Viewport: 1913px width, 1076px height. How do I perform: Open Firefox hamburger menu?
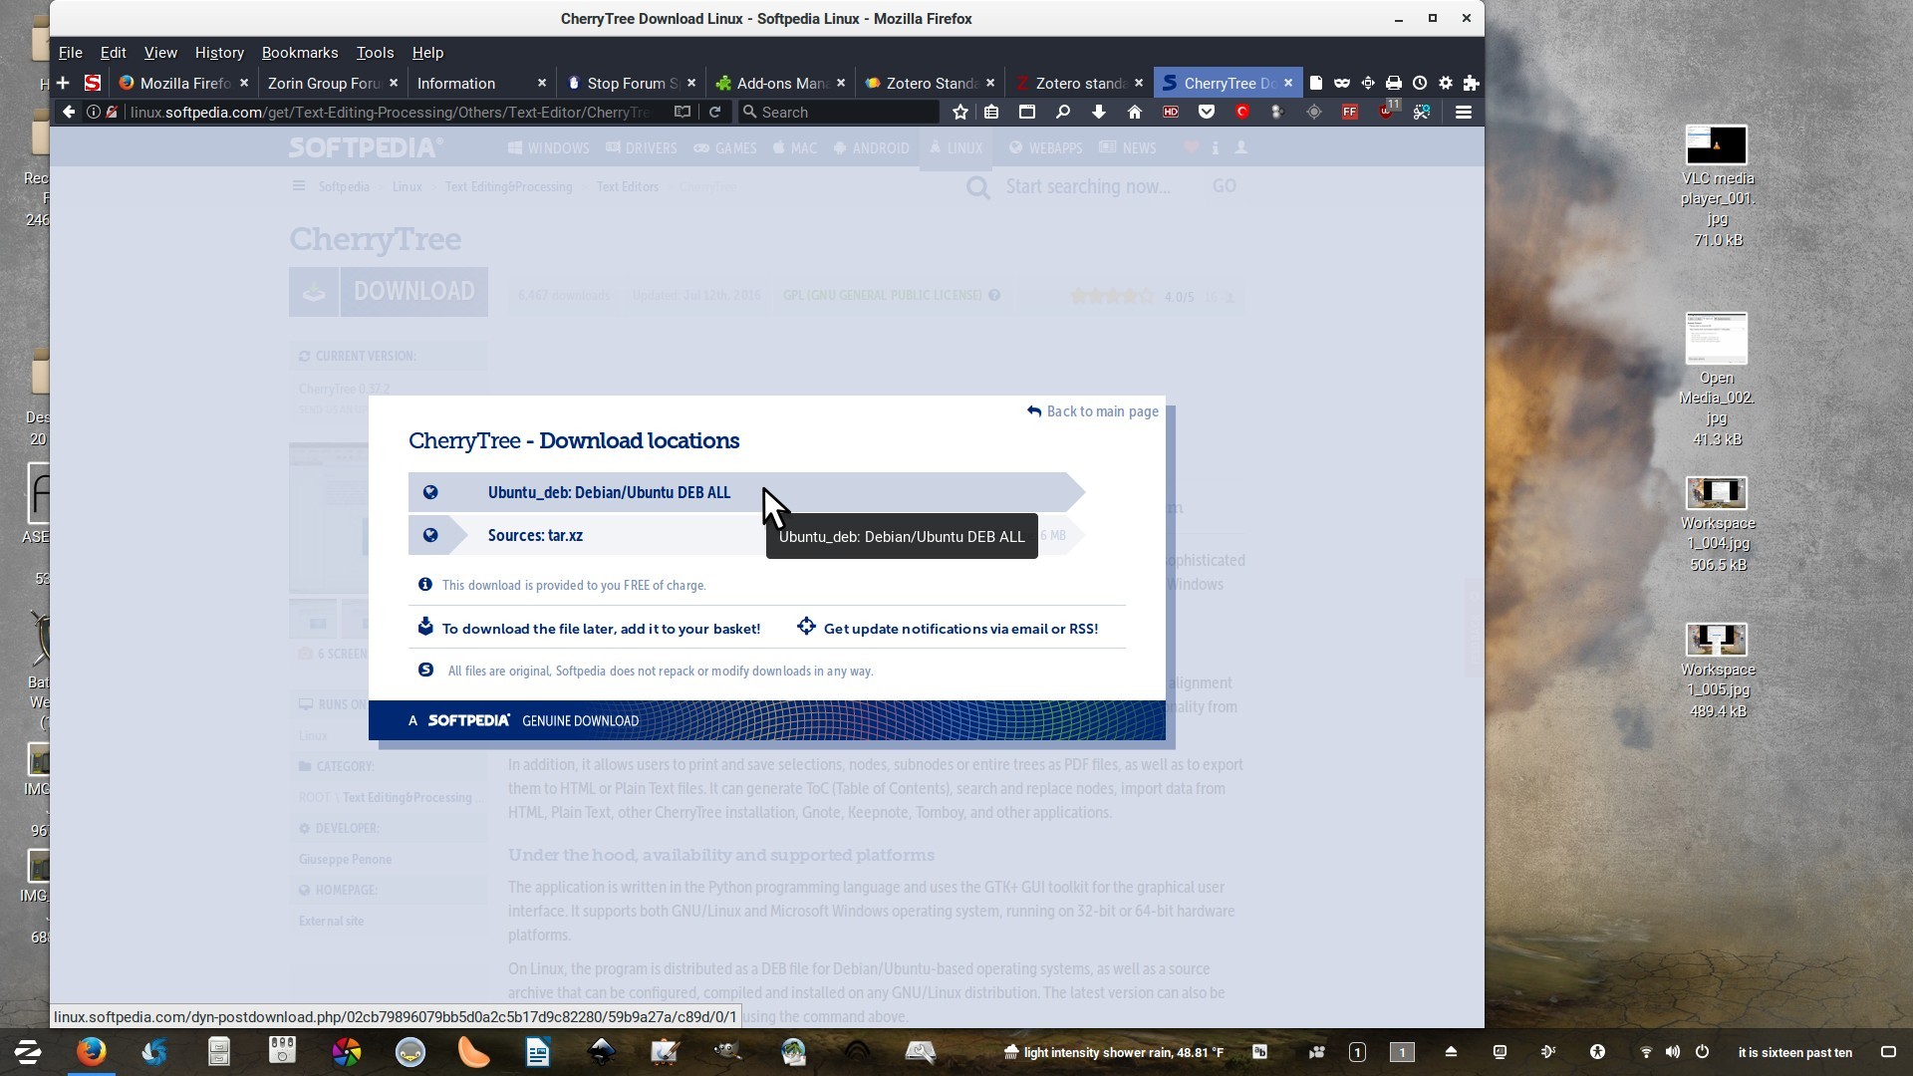pos(1463,113)
